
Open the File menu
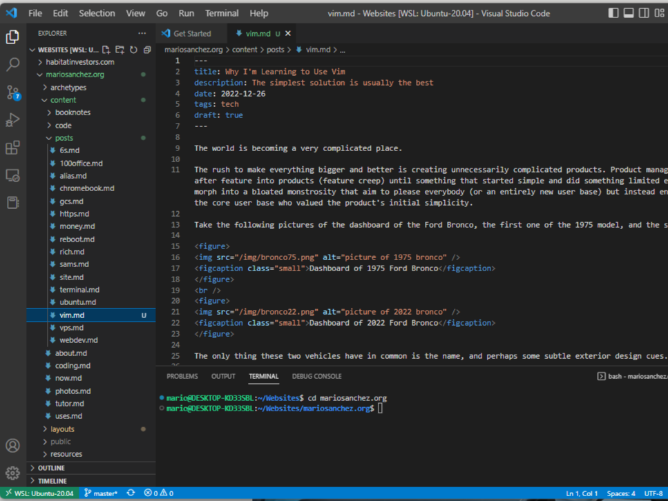pos(35,13)
